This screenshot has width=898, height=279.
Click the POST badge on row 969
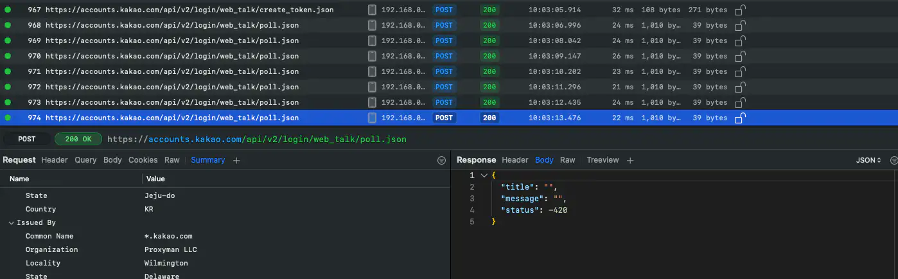tap(444, 40)
